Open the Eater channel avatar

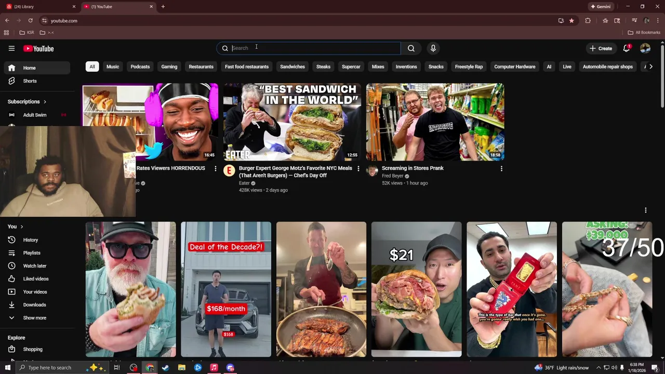coord(229,171)
